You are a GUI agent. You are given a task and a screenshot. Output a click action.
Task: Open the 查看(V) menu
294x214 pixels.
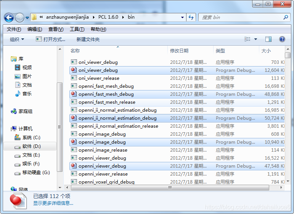point(56,29)
